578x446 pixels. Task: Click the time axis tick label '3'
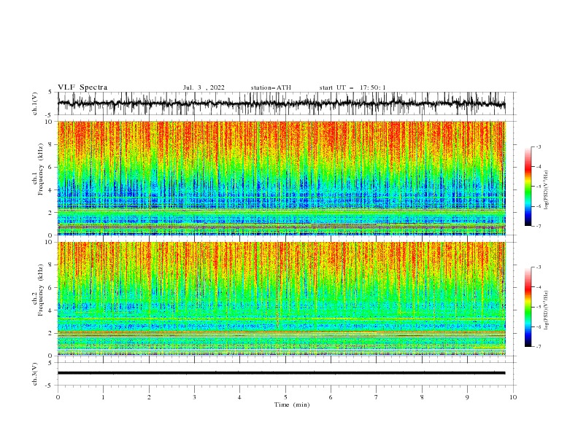pyautogui.click(x=194, y=397)
